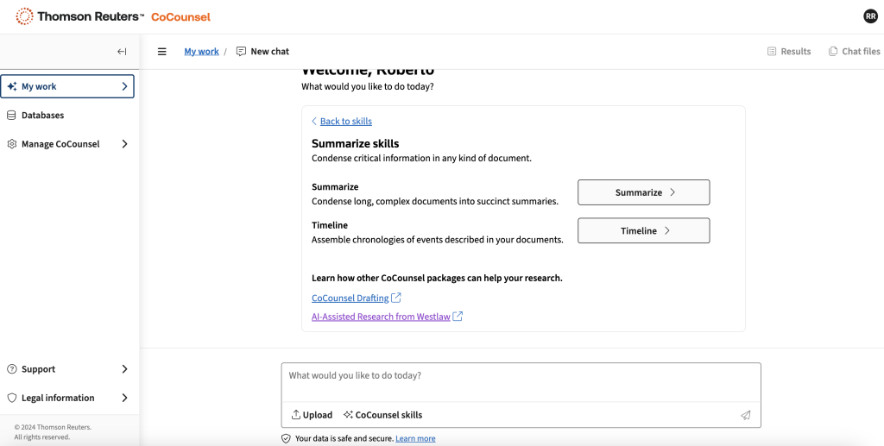Screen dimensions: 884x446
Task: Click the send message paper plane icon
Action: pyautogui.click(x=745, y=415)
